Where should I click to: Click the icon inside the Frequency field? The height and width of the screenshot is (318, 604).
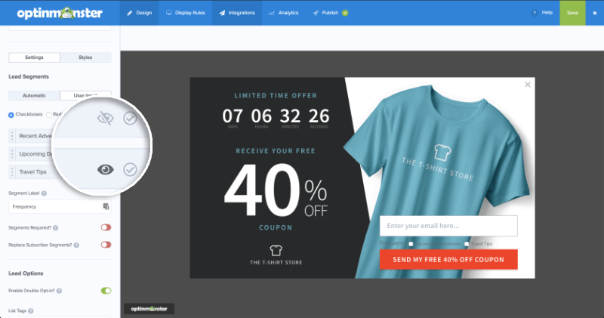pos(106,207)
